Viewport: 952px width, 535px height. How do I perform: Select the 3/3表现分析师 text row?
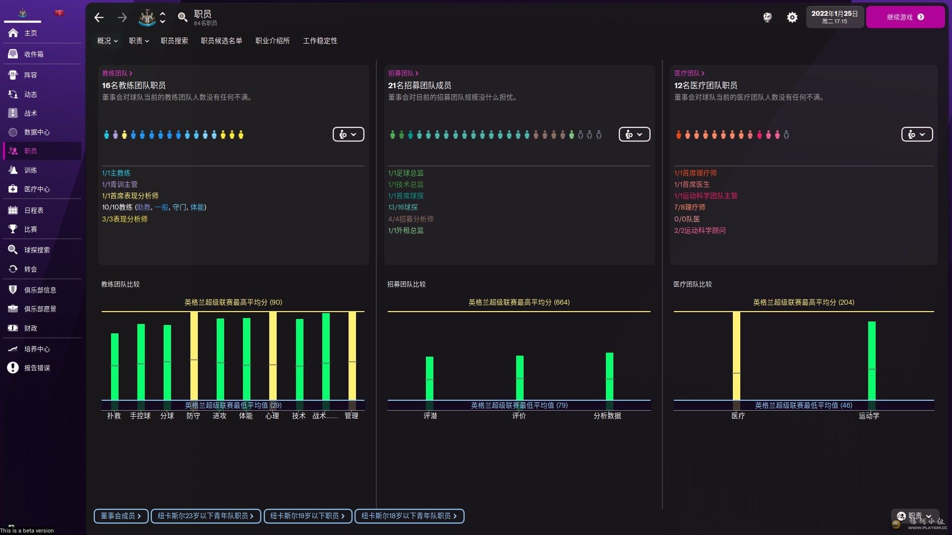(x=125, y=219)
